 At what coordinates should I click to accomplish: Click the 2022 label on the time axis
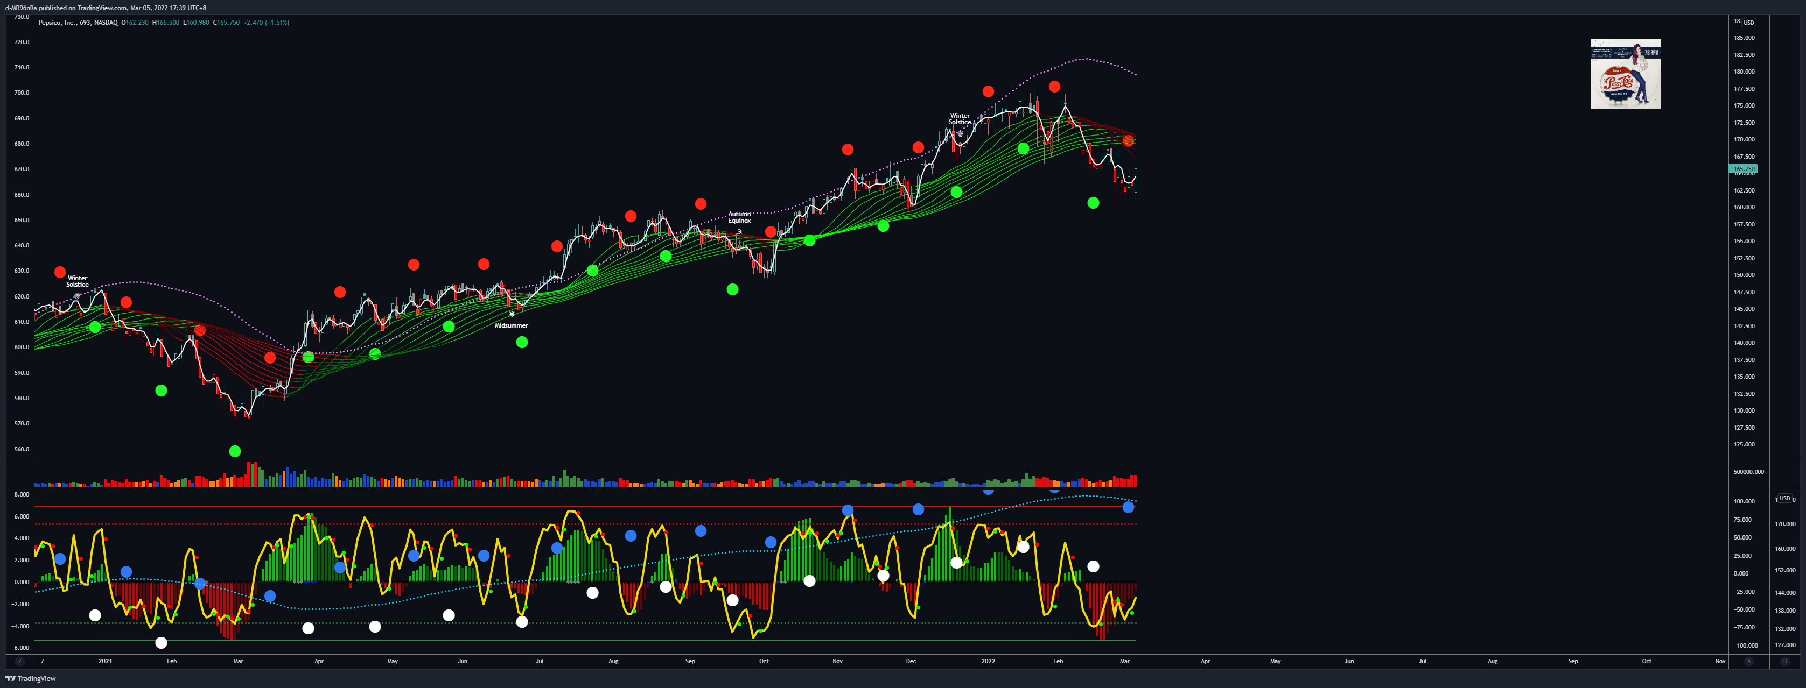[988, 662]
